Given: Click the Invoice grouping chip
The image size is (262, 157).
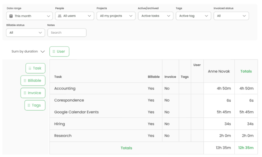Looking at the screenshot, I should [33, 93].
